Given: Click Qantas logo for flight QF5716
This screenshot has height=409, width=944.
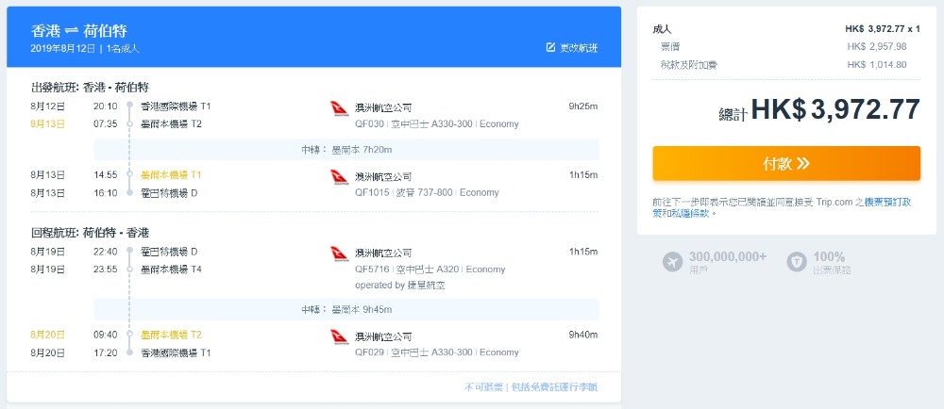Looking at the screenshot, I should 340,254.
